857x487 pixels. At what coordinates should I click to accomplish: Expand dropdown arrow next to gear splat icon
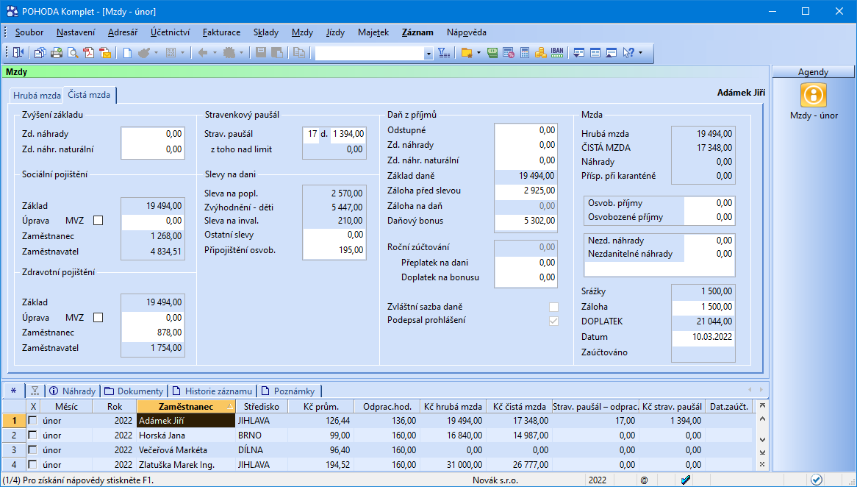241,52
